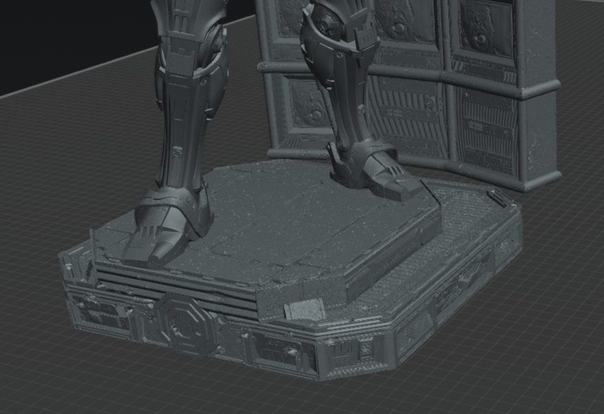Click the small square textured plate on base

point(304,311)
